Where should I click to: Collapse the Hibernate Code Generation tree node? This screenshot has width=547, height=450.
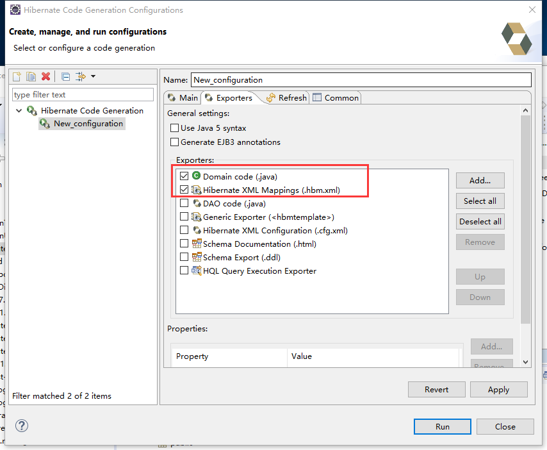point(19,111)
